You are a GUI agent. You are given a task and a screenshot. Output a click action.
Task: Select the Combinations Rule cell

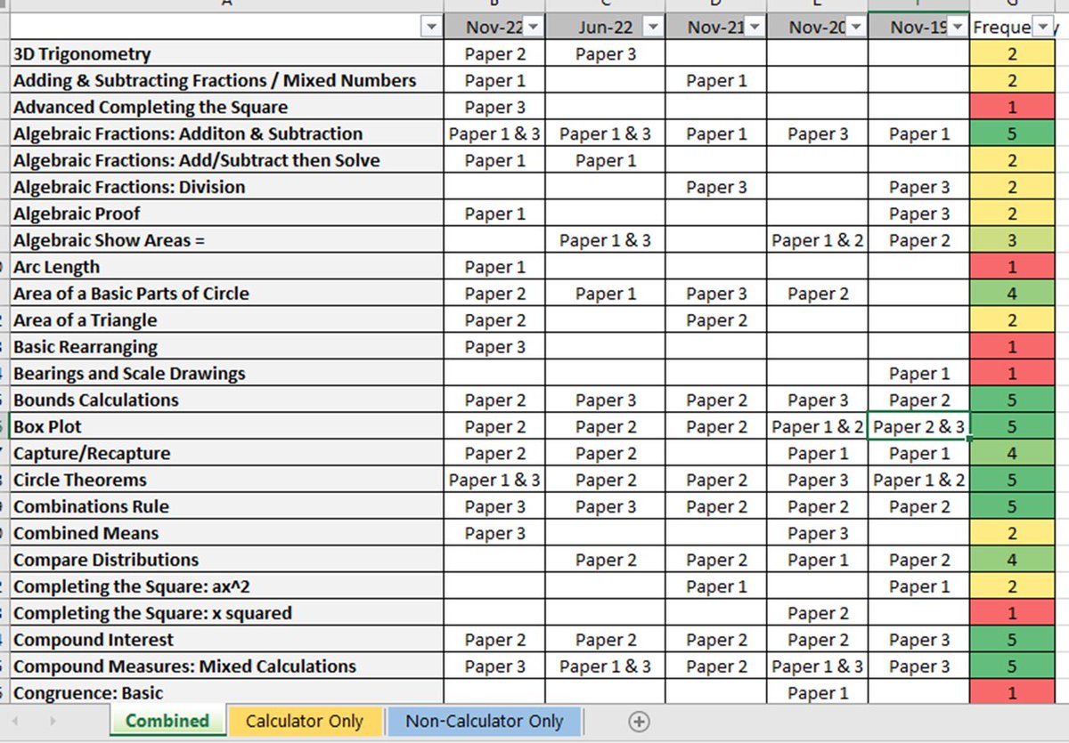point(227,507)
